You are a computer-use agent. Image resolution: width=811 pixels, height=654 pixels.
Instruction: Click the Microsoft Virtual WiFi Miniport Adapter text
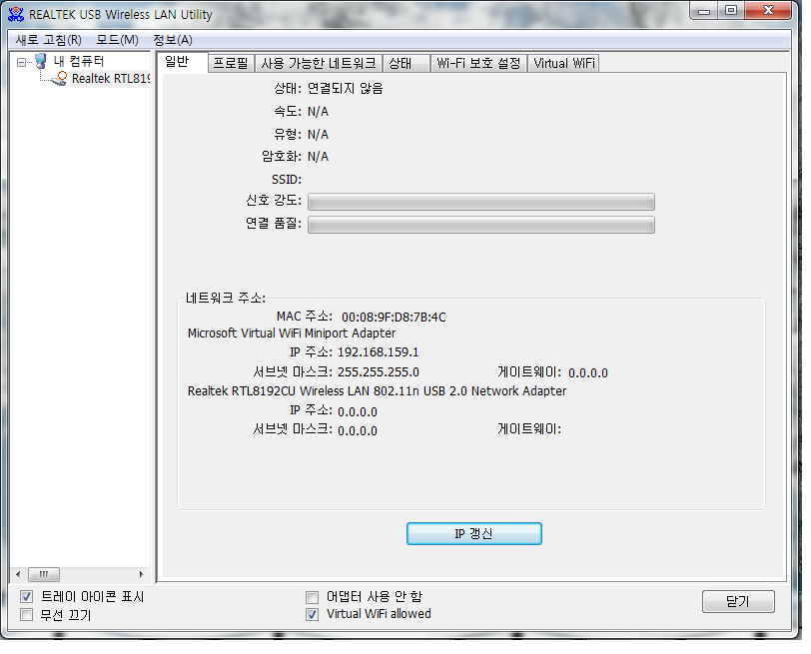292,332
